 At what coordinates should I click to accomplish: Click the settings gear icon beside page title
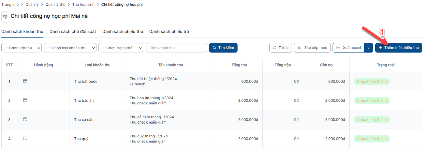[x=5, y=17]
